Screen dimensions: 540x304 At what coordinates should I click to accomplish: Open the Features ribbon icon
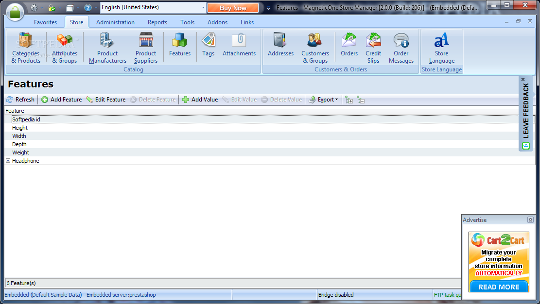pos(180,44)
